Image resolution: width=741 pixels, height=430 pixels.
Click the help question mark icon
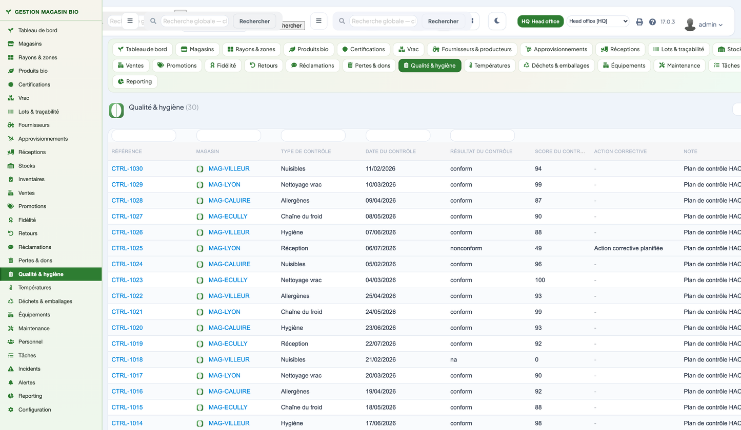[x=652, y=22]
